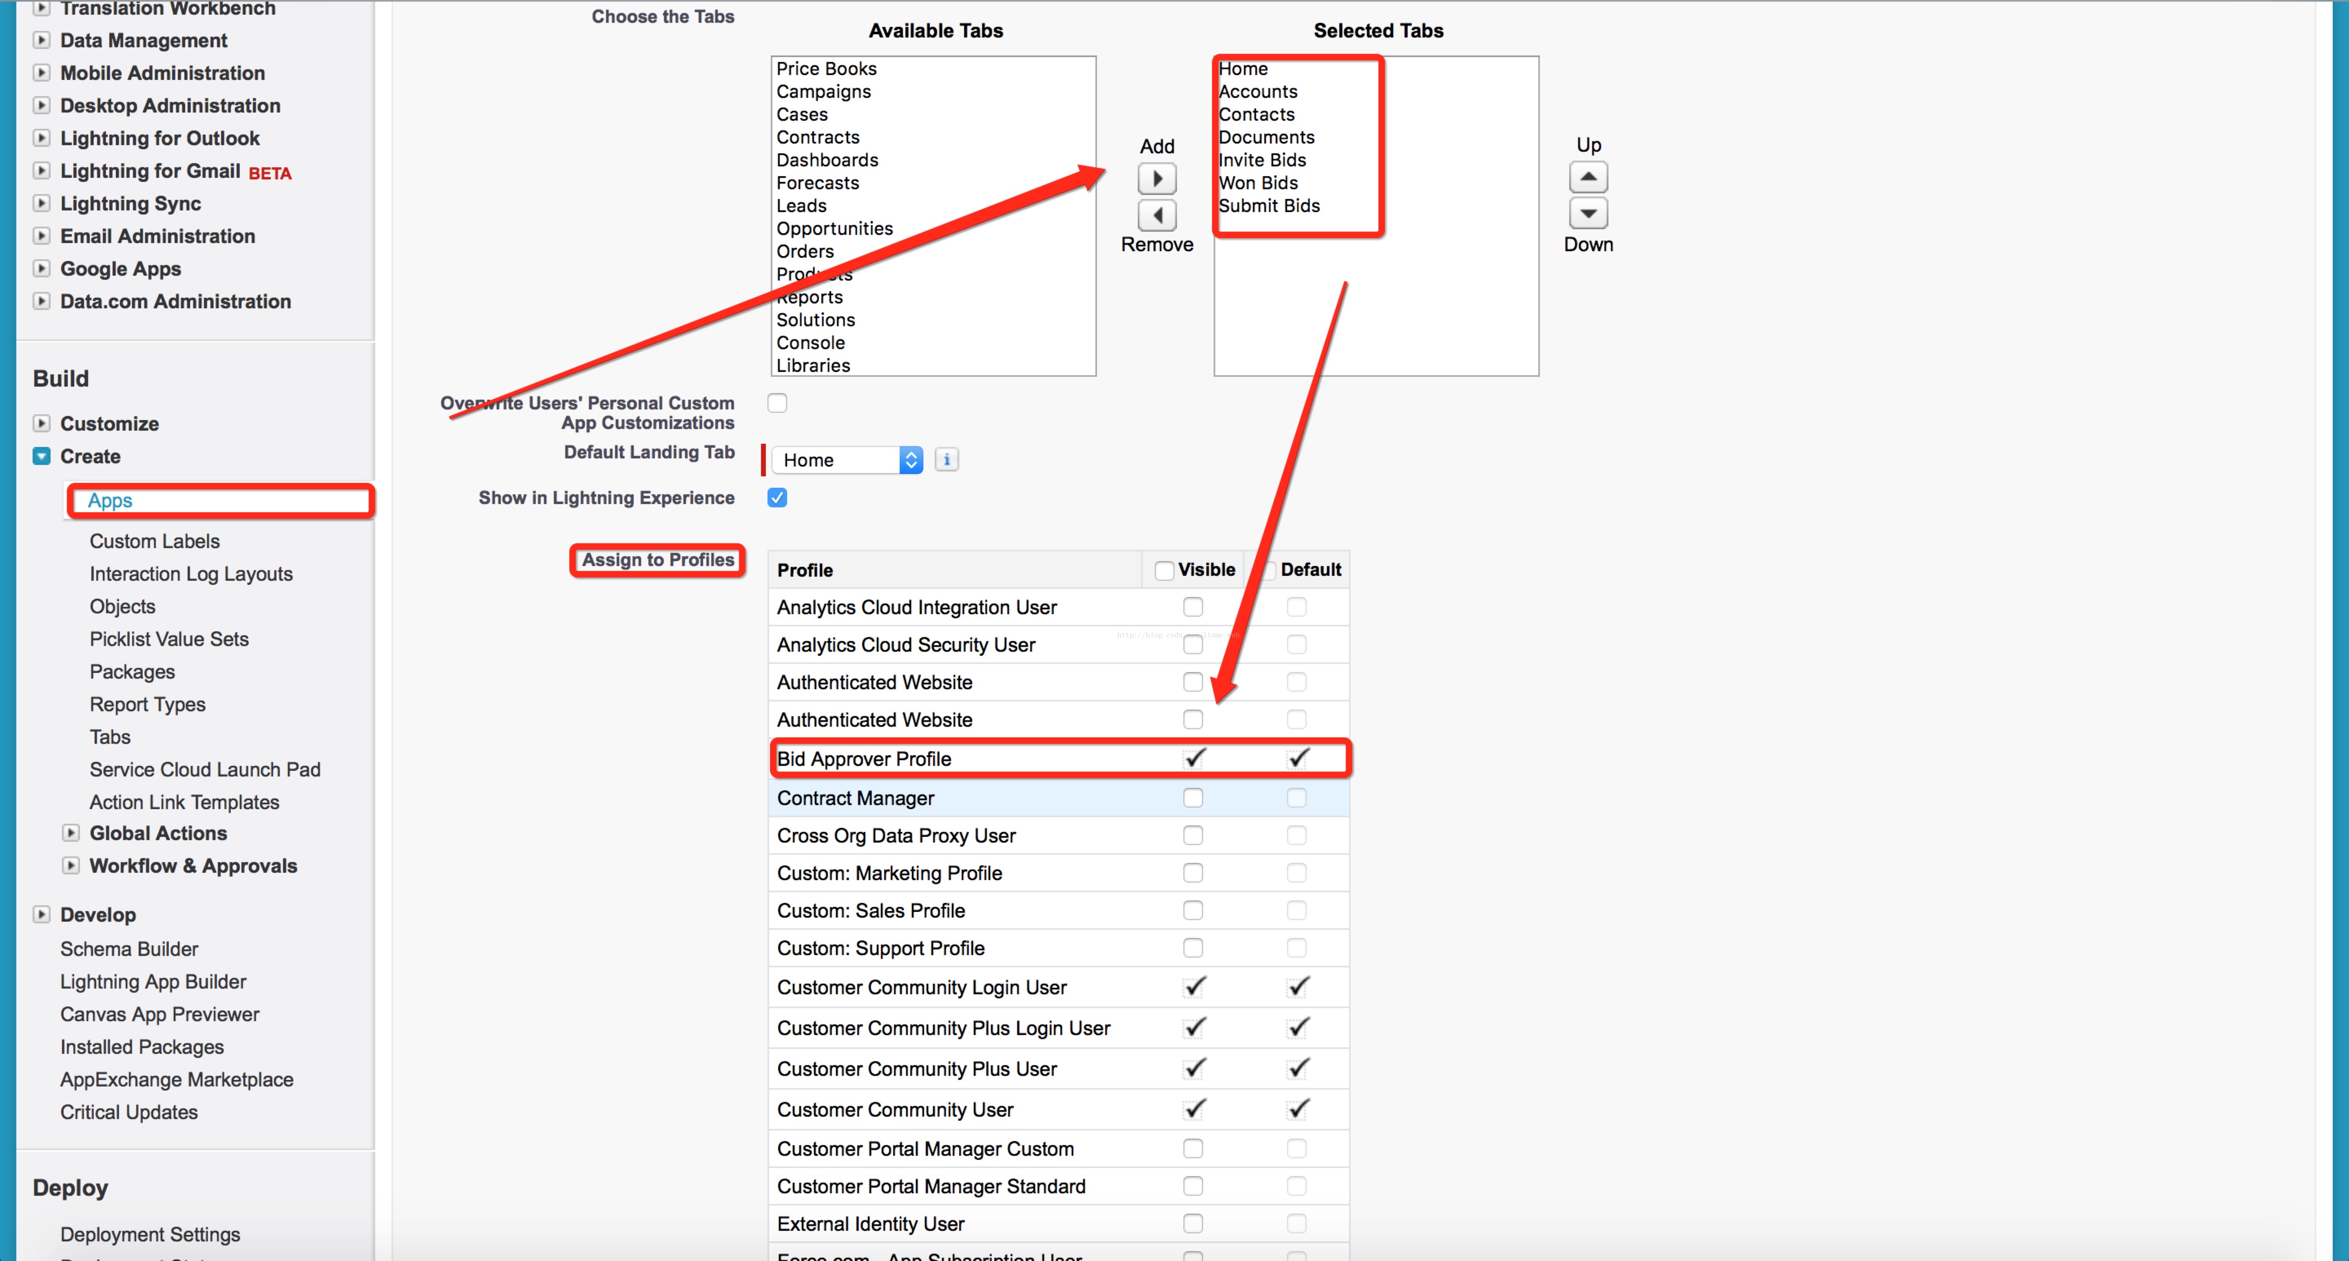This screenshot has width=2349, height=1261.
Task: Open AppExchange Marketplace link
Action: point(177,1080)
